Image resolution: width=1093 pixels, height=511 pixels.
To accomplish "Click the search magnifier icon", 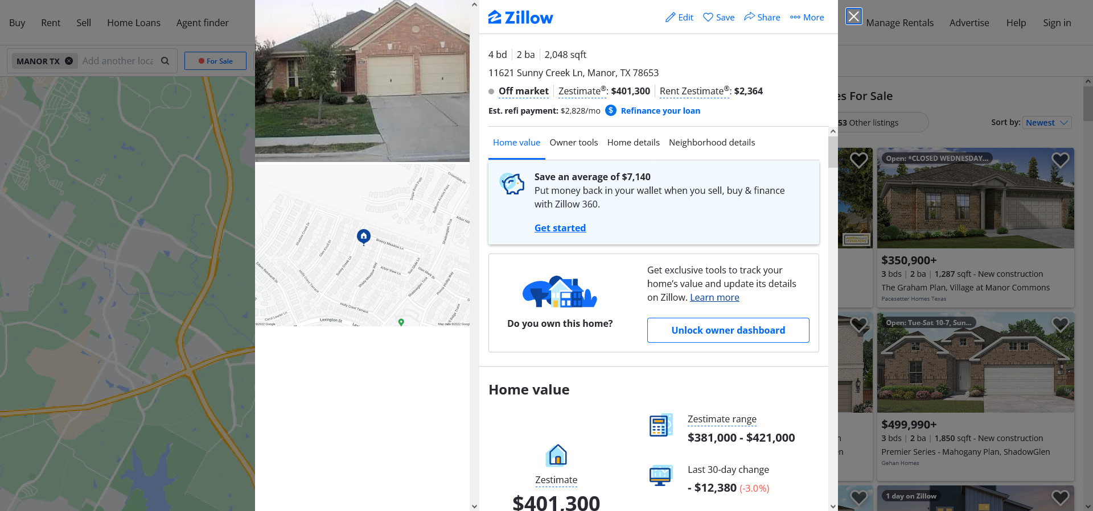I will coord(165,61).
